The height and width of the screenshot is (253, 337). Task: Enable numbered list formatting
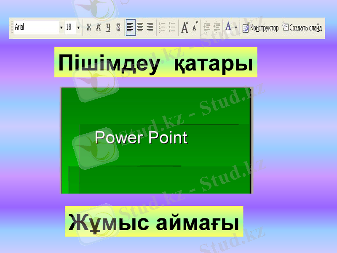coord(161,26)
